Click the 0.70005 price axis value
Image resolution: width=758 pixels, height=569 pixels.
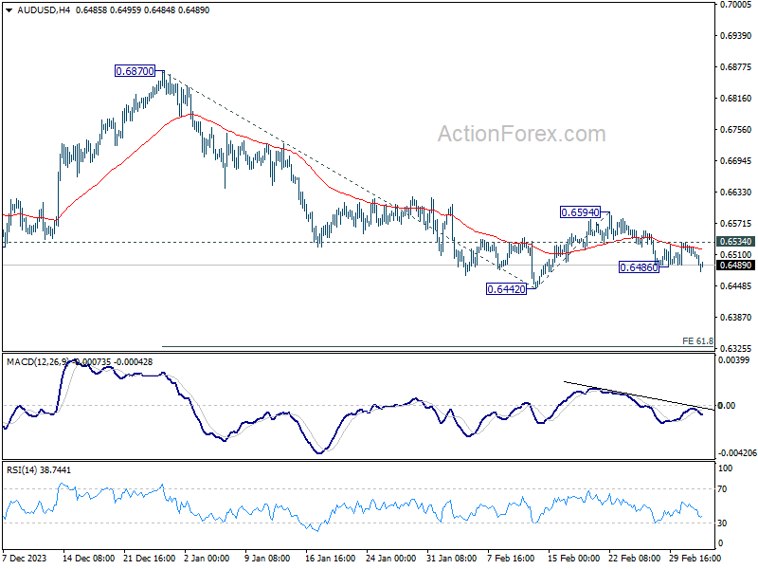[x=736, y=5]
